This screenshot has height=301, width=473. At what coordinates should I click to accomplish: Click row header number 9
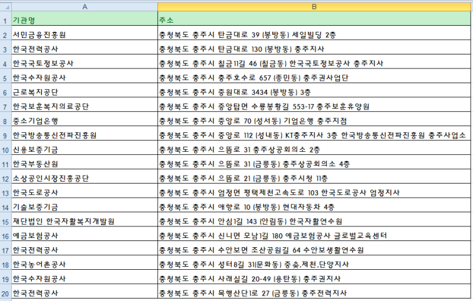[6, 135]
